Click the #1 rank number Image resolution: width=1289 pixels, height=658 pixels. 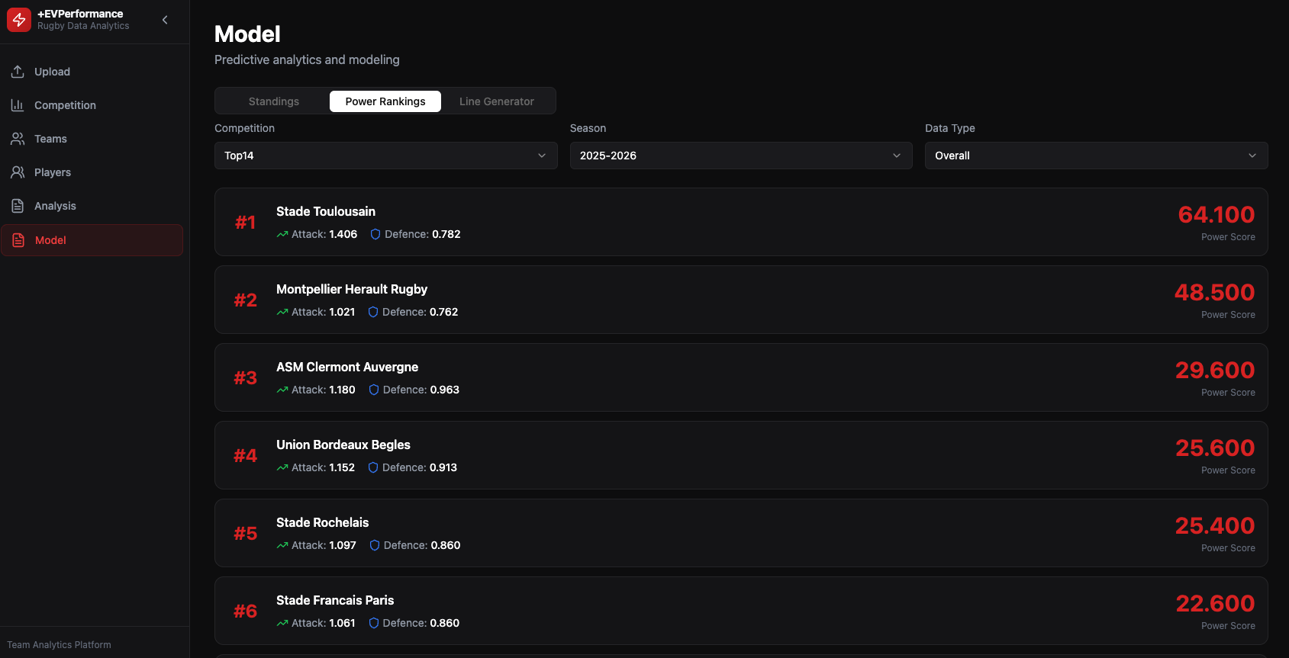[245, 223]
